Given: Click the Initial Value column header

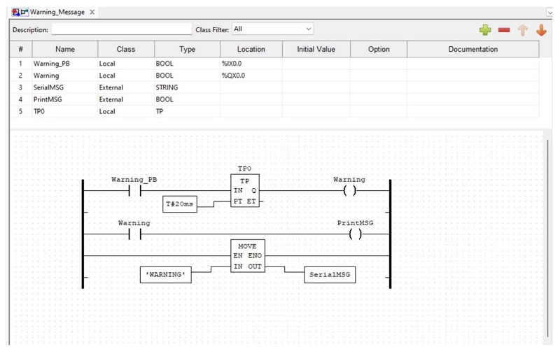Looking at the screenshot, I should point(316,49).
